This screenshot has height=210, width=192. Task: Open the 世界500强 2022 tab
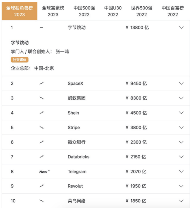142,11
